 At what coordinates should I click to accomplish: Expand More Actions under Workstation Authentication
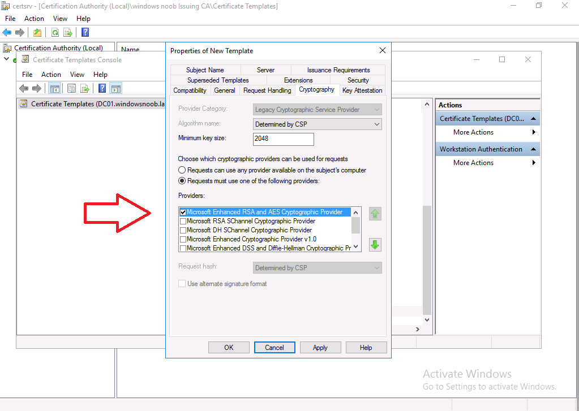pos(487,163)
